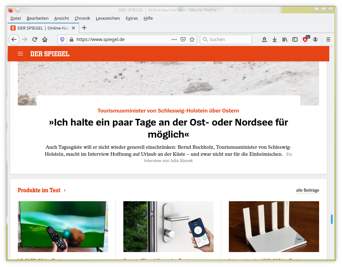Open the Chronik menu
The image size is (342, 267).
(82, 18)
